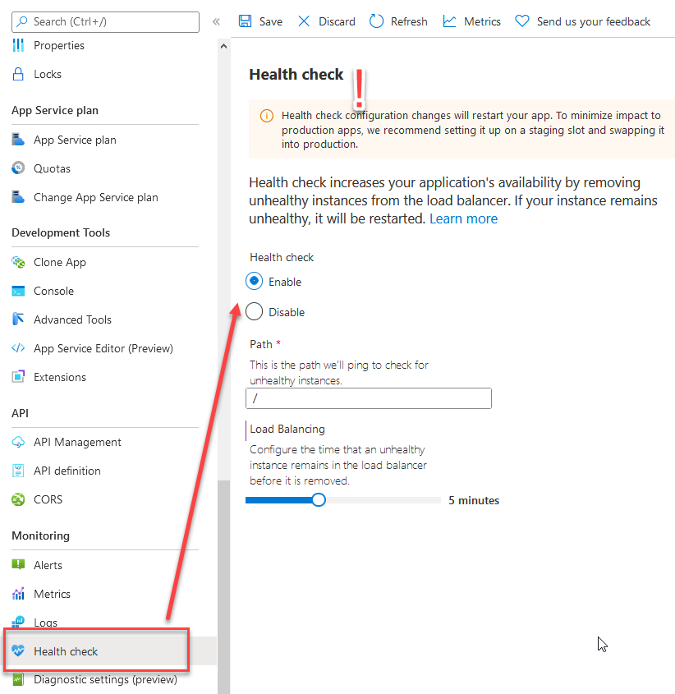Save the Health check configuration
The width and height of the screenshot is (675, 694).
(259, 21)
